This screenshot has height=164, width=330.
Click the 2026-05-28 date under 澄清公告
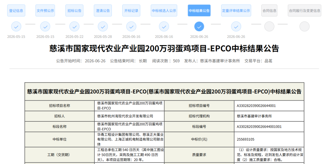pyautogui.click(x=103, y=37)
